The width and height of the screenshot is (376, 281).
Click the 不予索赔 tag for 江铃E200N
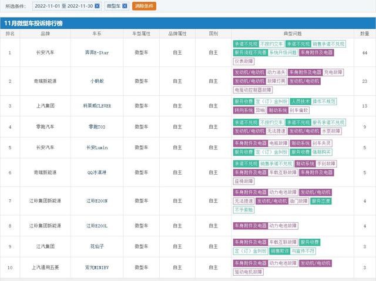pyautogui.click(x=244, y=210)
